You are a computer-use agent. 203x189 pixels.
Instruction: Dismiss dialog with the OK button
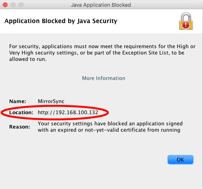(180, 160)
